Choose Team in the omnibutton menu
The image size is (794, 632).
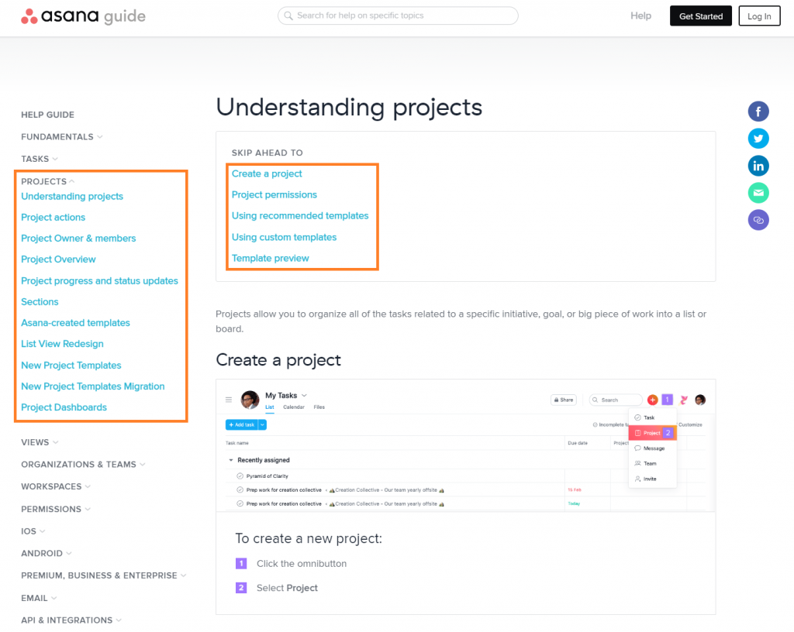[652, 464]
